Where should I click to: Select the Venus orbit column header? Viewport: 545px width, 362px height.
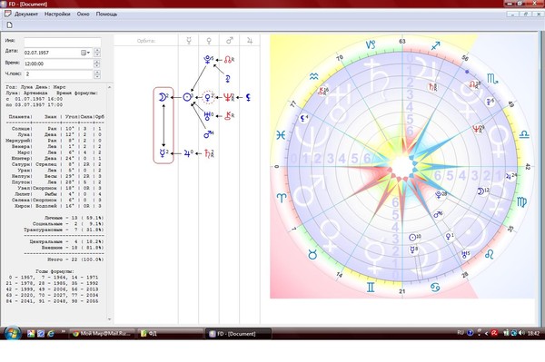point(209,41)
